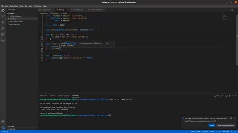The height and width of the screenshot is (133, 238).
Task: Click the line and column status indicator
Action: (x=196, y=132)
